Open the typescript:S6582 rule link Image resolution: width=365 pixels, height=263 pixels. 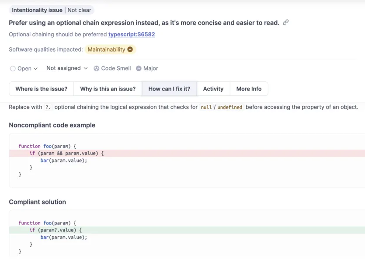click(x=132, y=34)
